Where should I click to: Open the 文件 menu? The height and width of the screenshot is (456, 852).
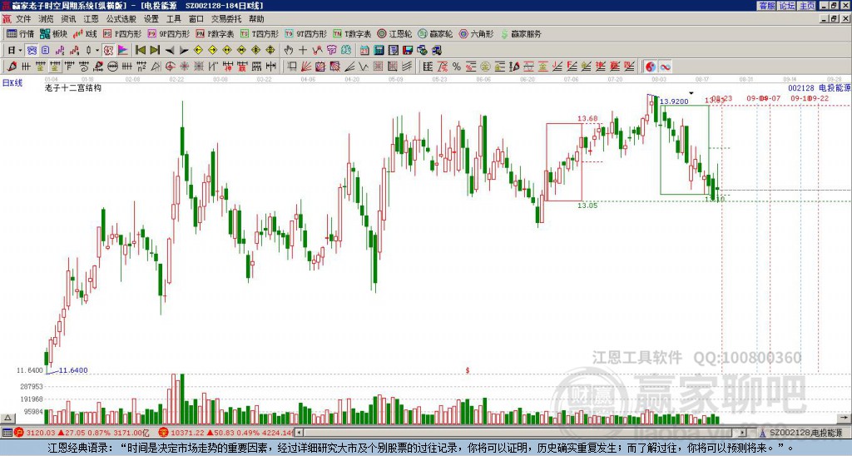23,19
